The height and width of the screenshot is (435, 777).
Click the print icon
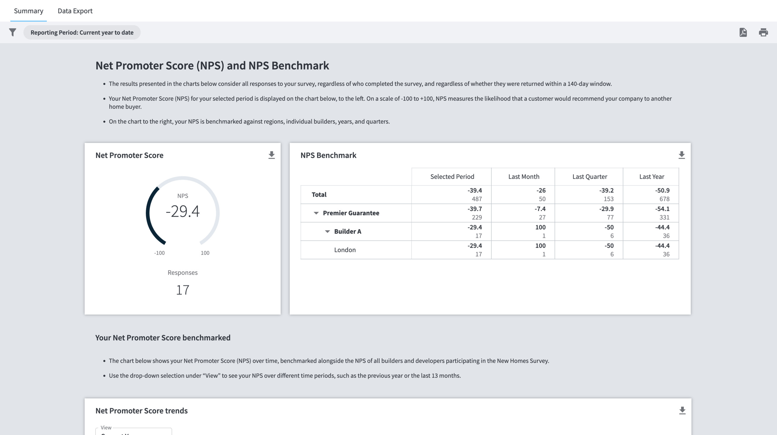click(x=763, y=32)
